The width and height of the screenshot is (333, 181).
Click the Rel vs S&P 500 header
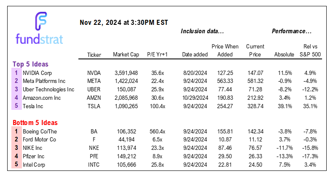point(310,51)
